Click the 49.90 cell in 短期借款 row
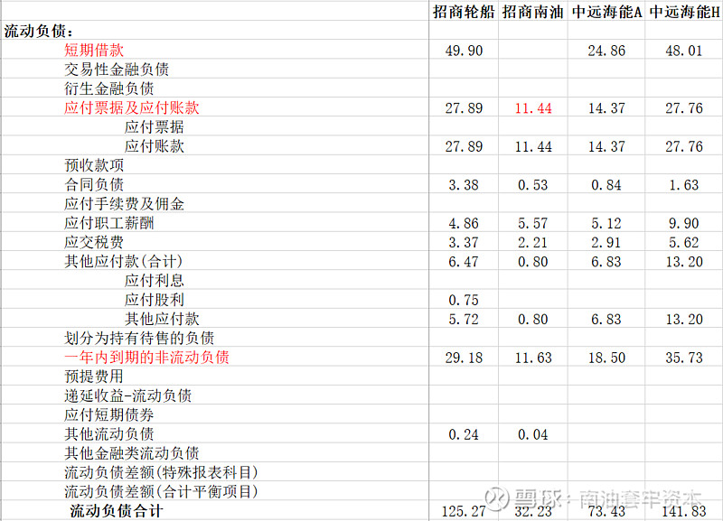The image size is (723, 521). (x=464, y=51)
